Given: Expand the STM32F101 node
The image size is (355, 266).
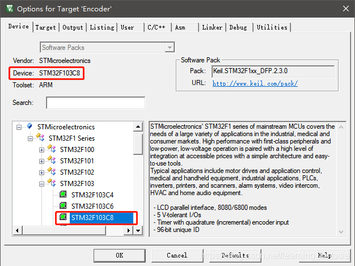Looking at the screenshot, I should [x=41, y=161].
